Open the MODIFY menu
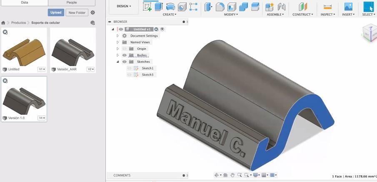This screenshot has height=182, width=377. pyautogui.click(x=231, y=15)
